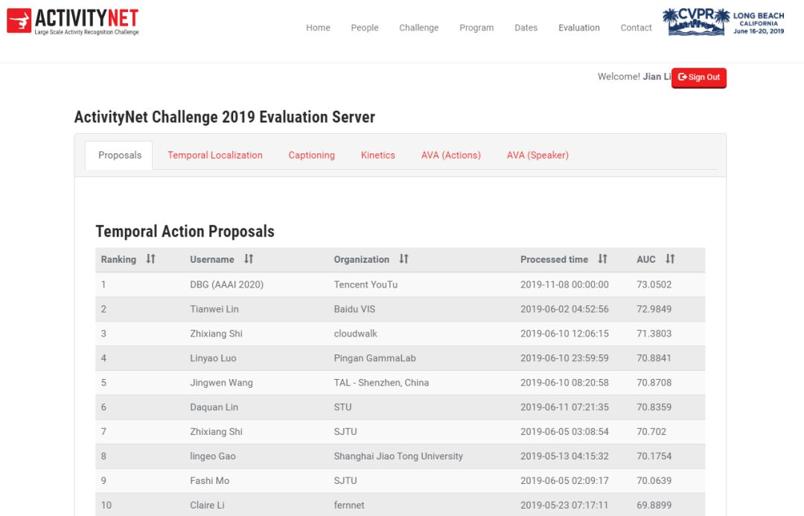804x516 pixels.
Task: Click AUC value 73.0502
Action: tap(654, 284)
